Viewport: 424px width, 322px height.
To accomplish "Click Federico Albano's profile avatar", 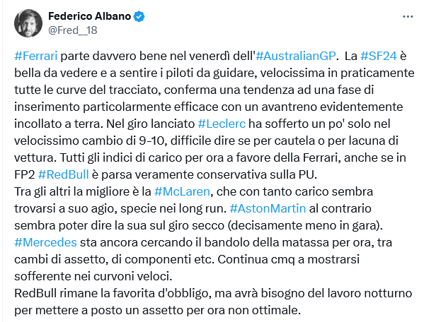I will click(x=28, y=23).
